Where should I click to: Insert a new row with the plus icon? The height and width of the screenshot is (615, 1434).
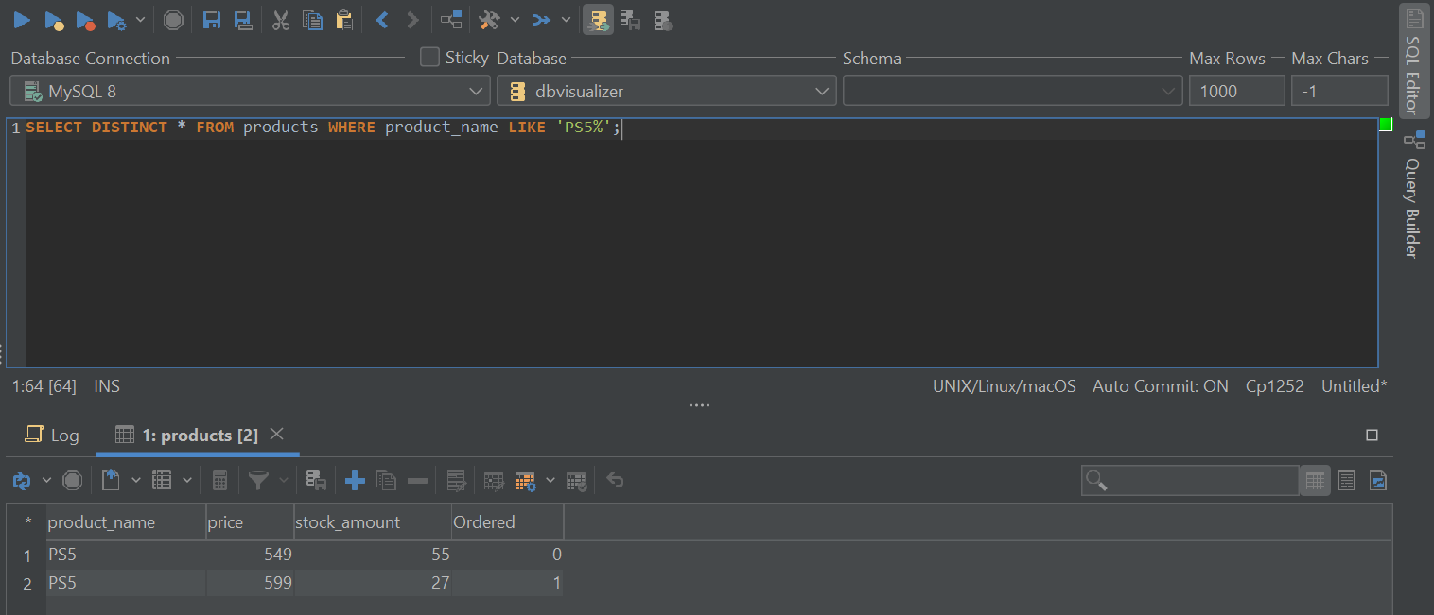click(x=354, y=480)
